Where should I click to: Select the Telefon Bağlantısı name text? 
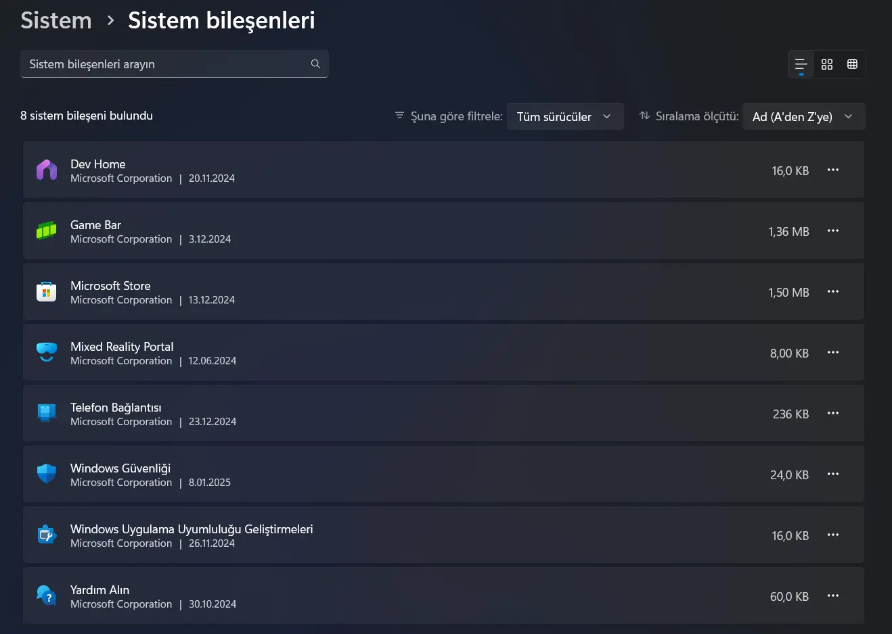[x=116, y=408]
